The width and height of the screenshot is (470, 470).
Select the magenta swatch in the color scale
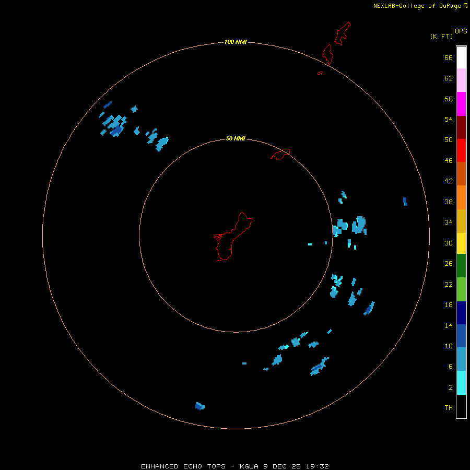click(461, 104)
